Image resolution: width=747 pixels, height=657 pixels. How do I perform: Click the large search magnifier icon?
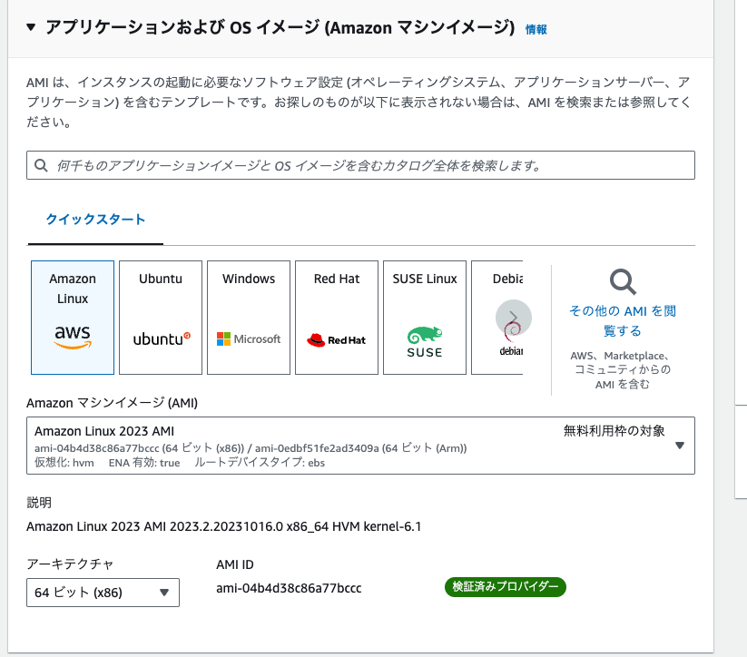click(623, 282)
